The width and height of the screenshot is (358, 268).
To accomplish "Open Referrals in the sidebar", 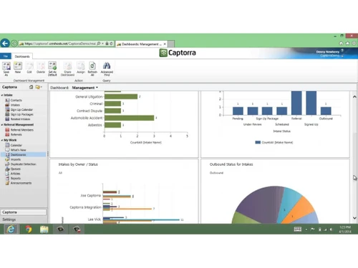I will point(16,134).
